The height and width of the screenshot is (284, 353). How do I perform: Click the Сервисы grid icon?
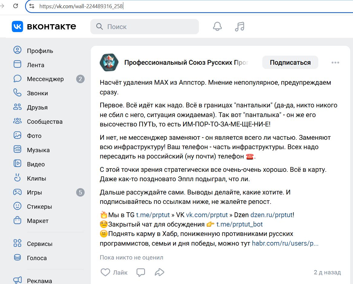pyautogui.click(x=17, y=243)
